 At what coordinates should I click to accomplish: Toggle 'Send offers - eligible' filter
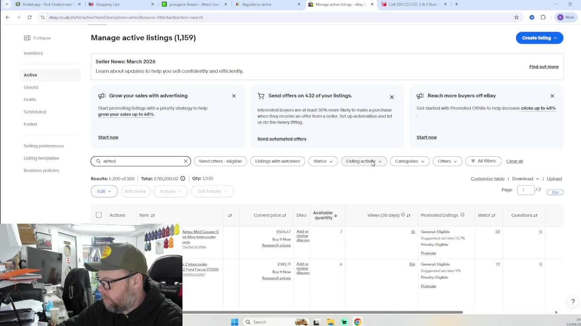220,161
